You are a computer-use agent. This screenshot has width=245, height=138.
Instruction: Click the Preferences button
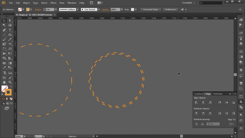point(171,10)
